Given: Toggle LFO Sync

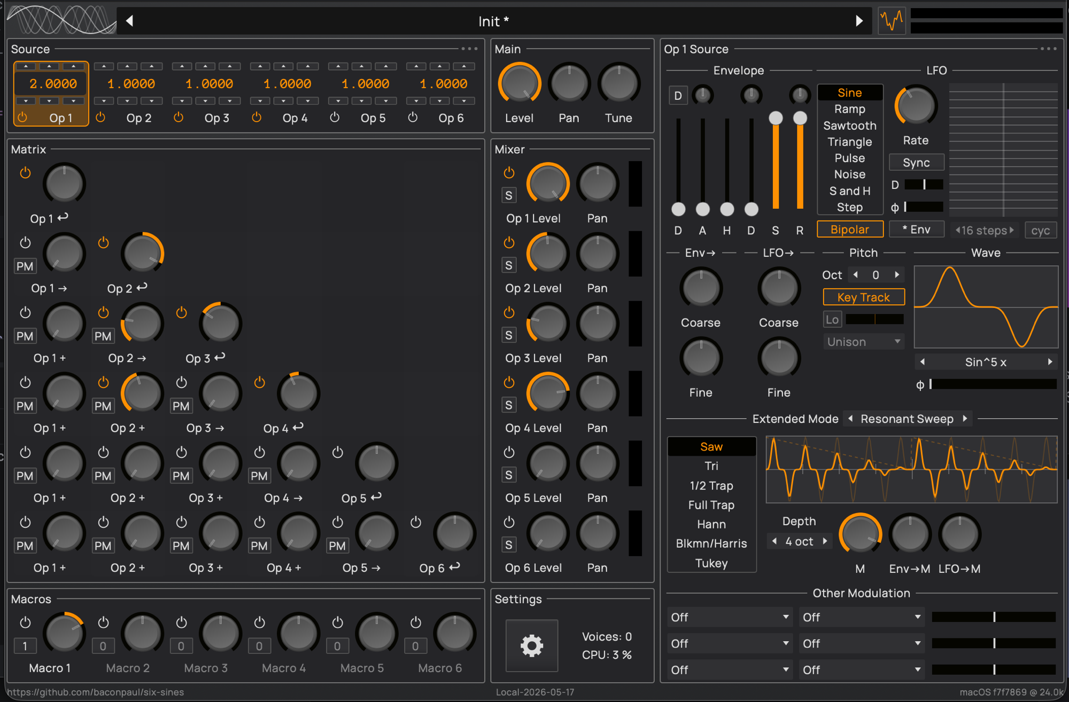Looking at the screenshot, I should [916, 163].
